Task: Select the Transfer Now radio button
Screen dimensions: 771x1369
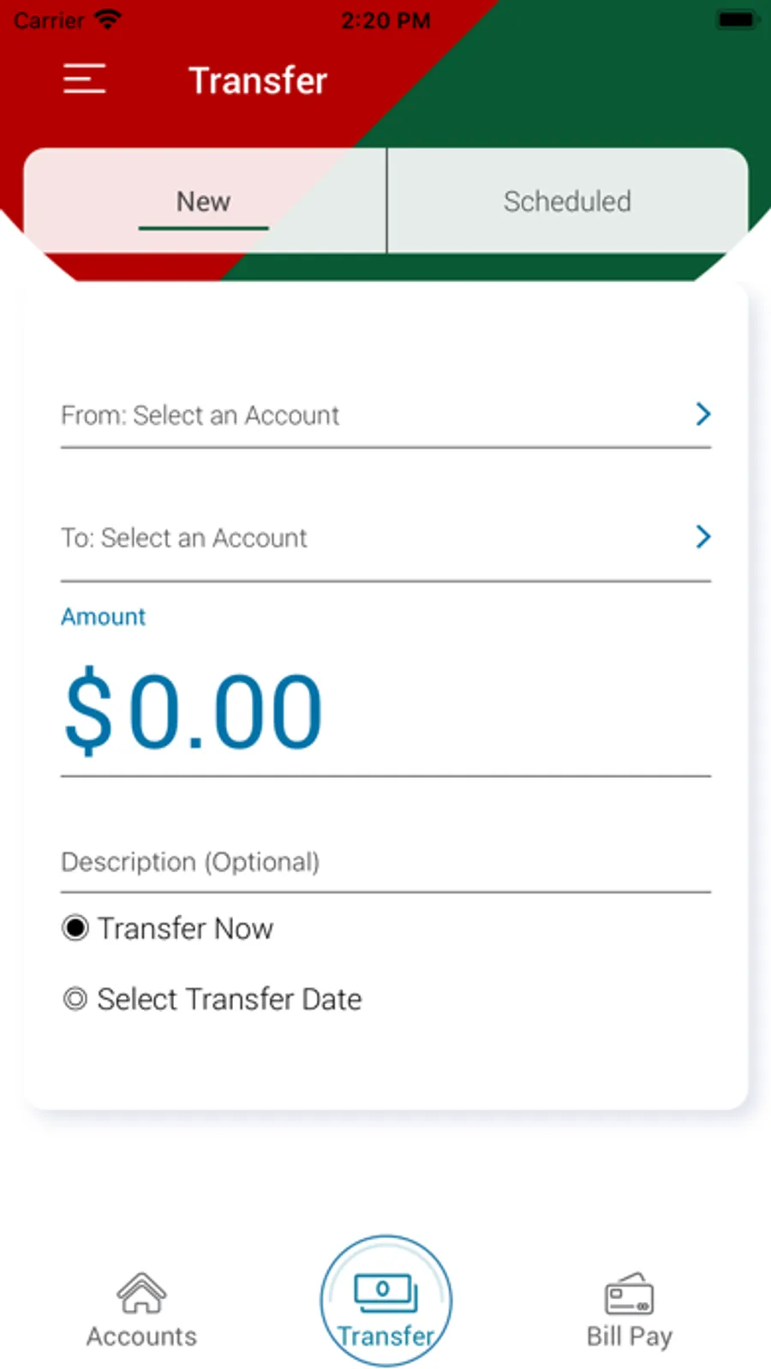Action: [75, 928]
